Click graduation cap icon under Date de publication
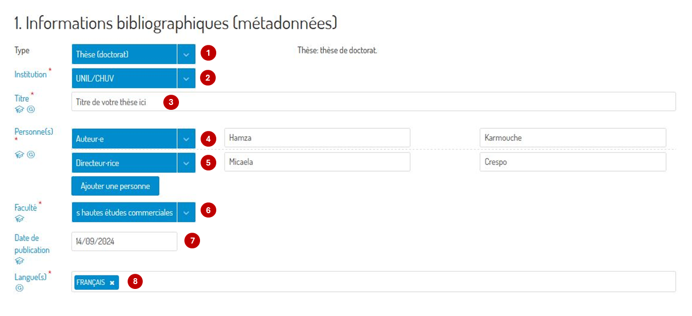The image size is (692, 316). pyautogui.click(x=19, y=261)
